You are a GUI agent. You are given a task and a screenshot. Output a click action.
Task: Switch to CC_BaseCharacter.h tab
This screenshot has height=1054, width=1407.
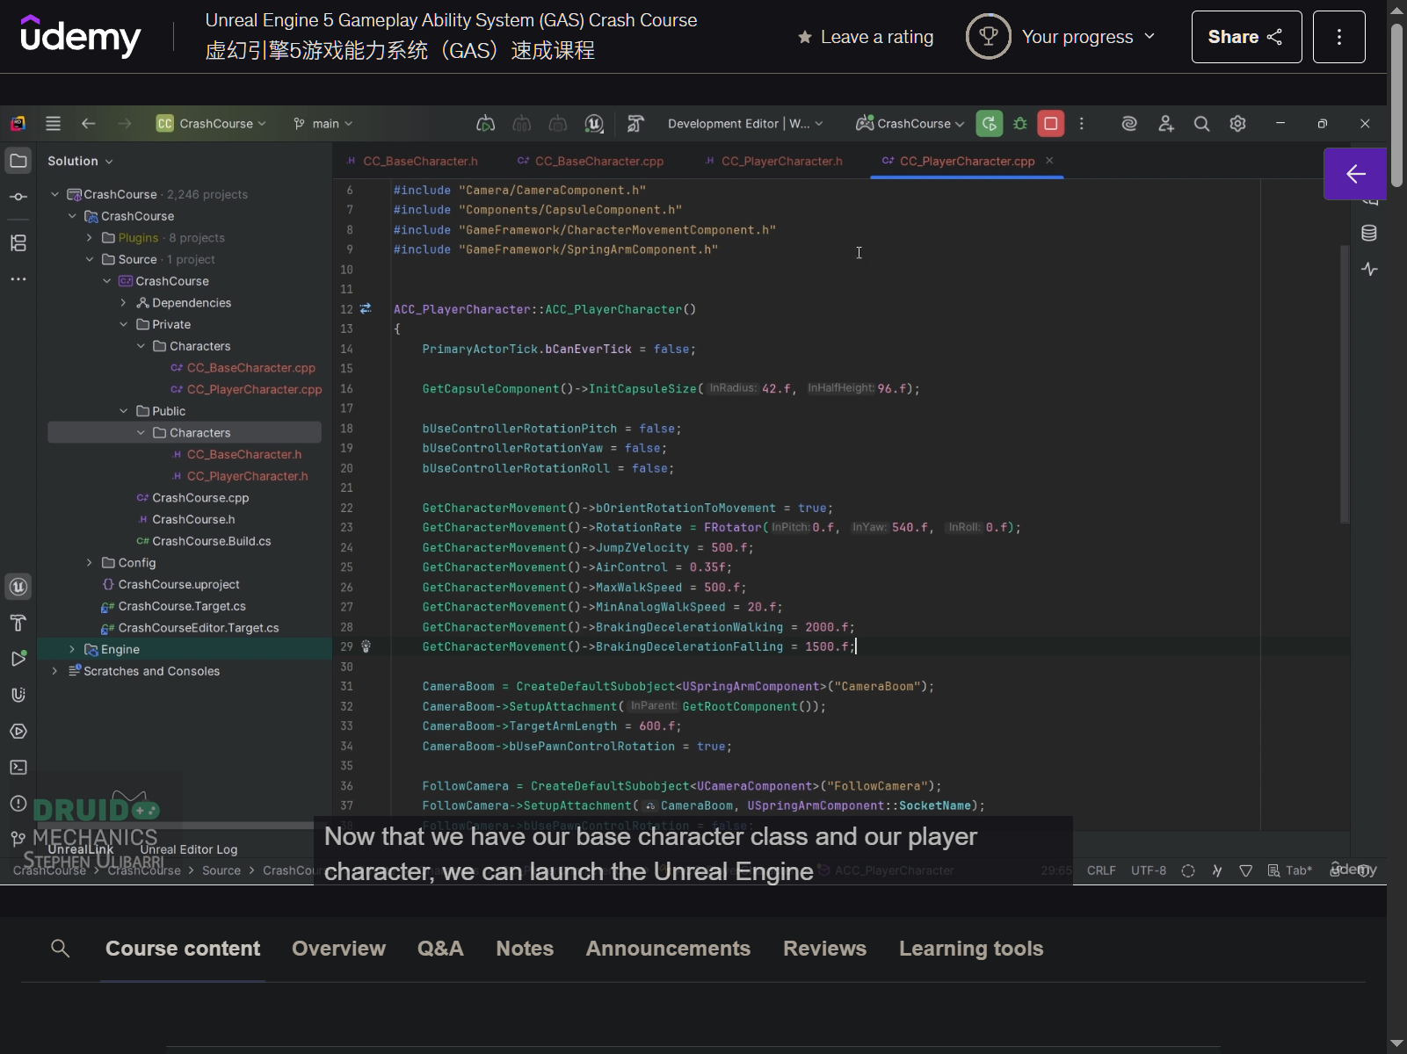pyautogui.click(x=412, y=162)
